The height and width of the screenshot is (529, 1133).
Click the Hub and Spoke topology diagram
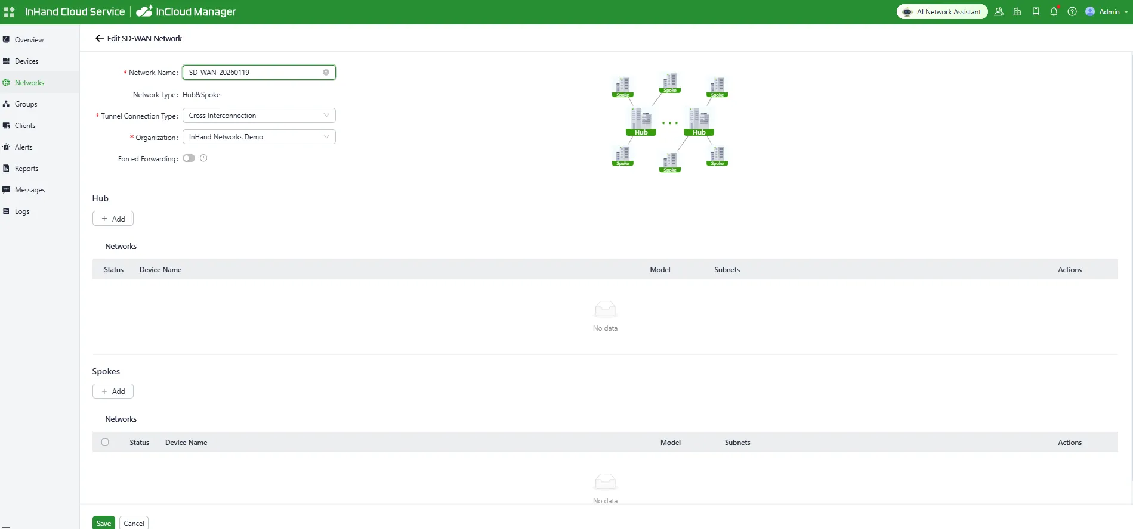(670, 123)
